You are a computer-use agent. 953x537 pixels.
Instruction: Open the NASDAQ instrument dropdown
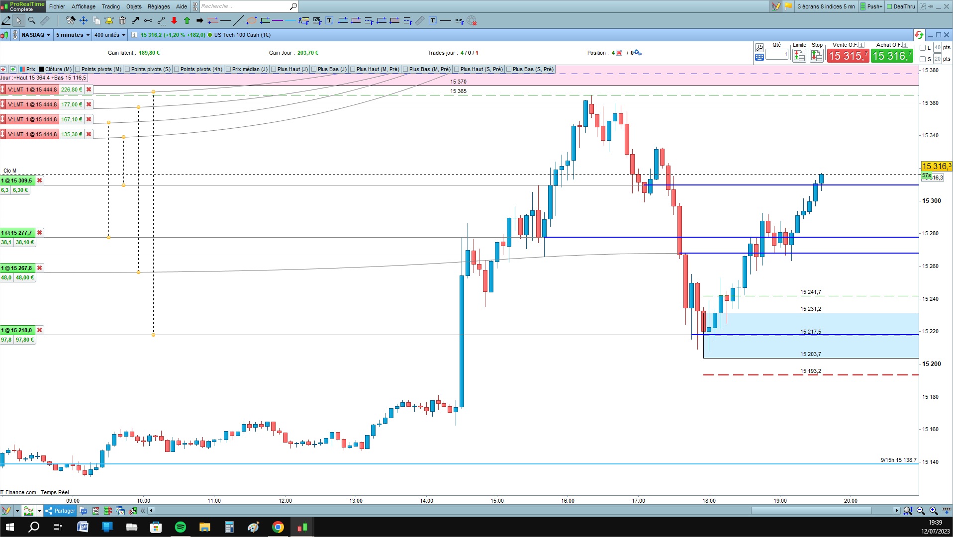(36, 35)
